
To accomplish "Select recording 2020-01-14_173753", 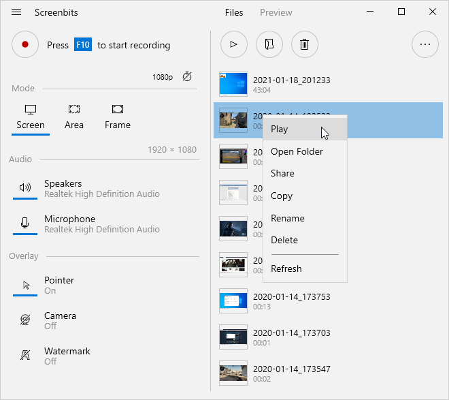I will click(x=328, y=301).
